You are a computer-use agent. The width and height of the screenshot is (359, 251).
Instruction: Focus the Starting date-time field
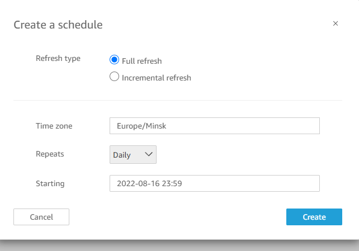[x=214, y=183]
